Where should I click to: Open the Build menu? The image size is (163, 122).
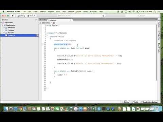coord(58,12)
